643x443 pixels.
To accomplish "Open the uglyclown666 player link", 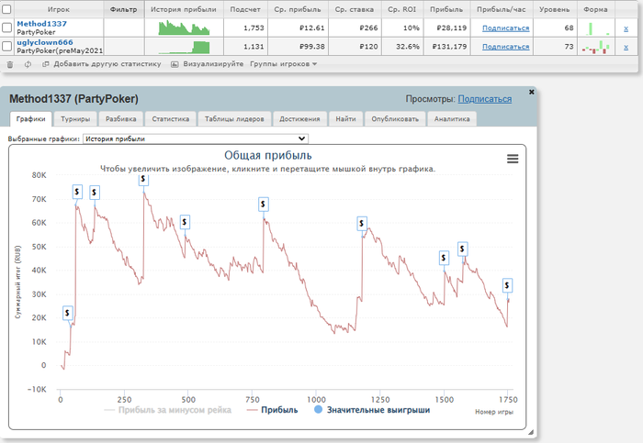I will 45,42.
